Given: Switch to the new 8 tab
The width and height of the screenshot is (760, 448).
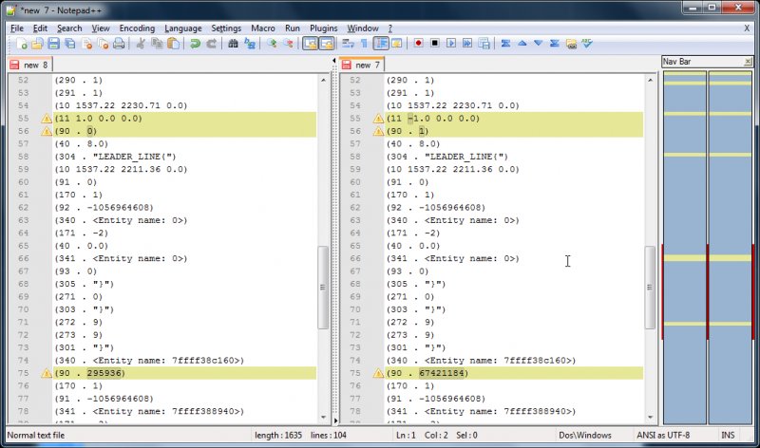Looking at the screenshot, I should (x=30, y=65).
